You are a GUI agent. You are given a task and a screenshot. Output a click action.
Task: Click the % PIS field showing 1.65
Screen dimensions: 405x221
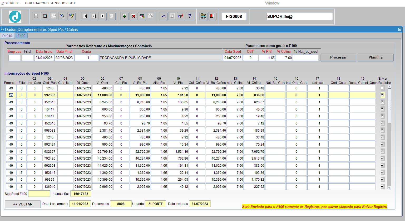(x=267, y=58)
